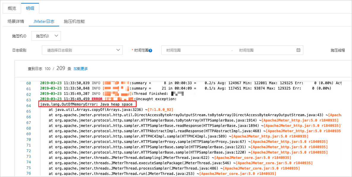The image size is (352, 177).
Task: Click HTTPSamplerBase.sample line ending java:1231
Action: (188, 147)
